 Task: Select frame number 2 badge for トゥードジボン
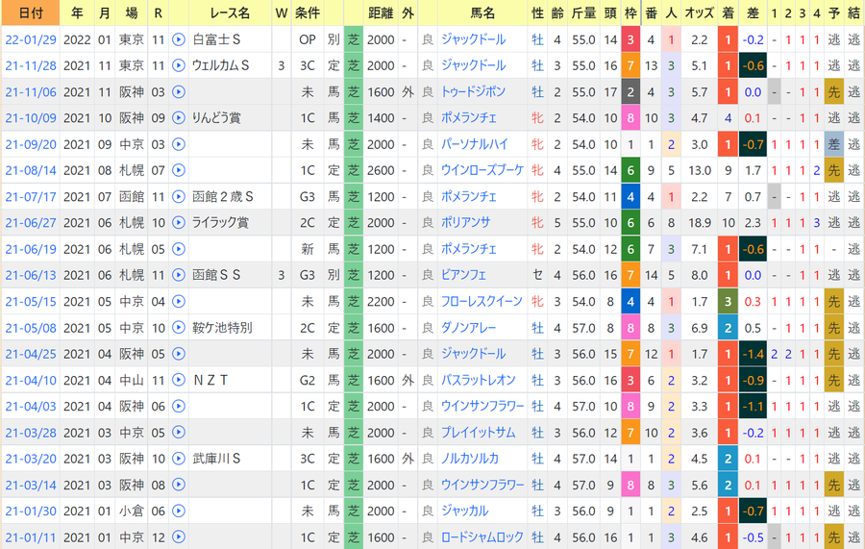coord(630,91)
